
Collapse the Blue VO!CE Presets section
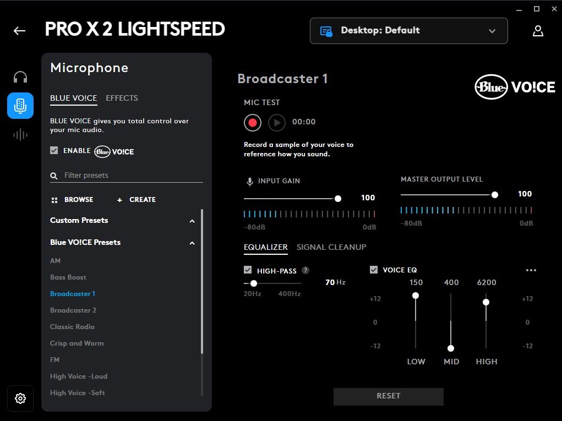tap(192, 243)
